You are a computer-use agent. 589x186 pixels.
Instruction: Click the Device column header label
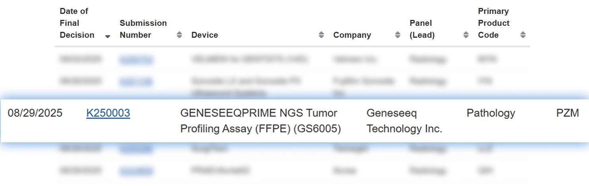(204, 35)
